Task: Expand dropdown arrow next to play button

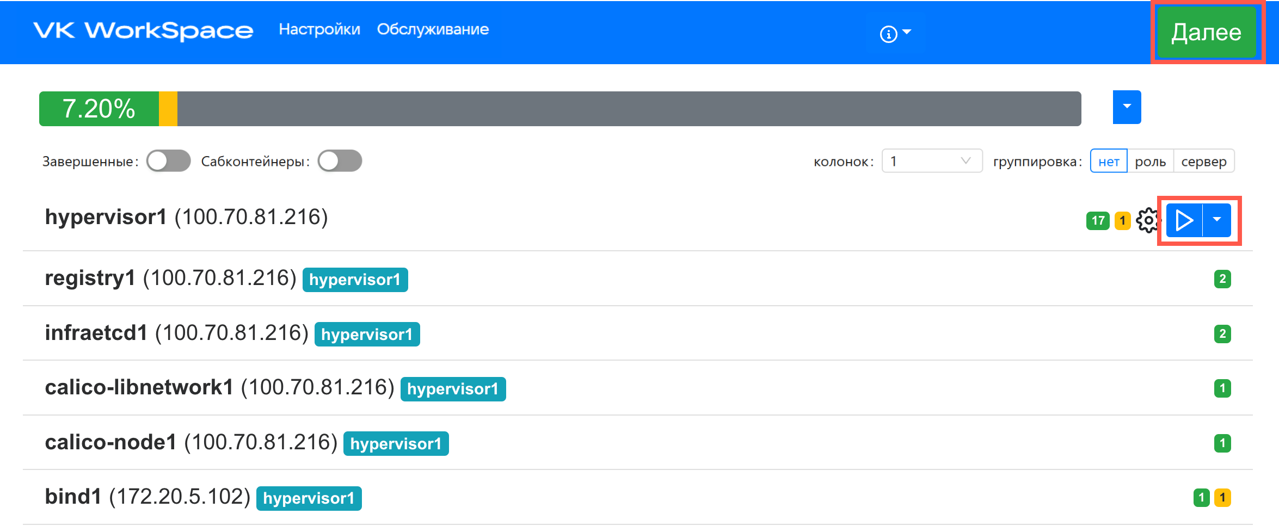Action: pyautogui.click(x=1217, y=220)
